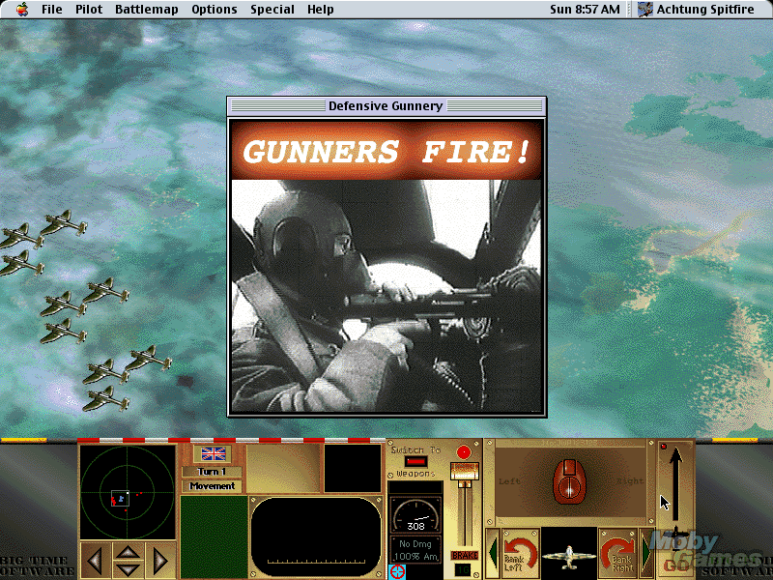Open the Pilot menu
Viewport: 773px width, 580px height.
(x=89, y=10)
